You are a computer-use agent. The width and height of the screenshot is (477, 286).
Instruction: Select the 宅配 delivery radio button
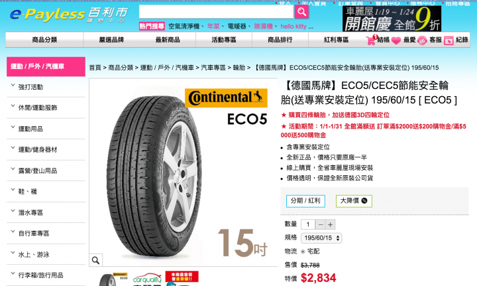tap(303, 251)
